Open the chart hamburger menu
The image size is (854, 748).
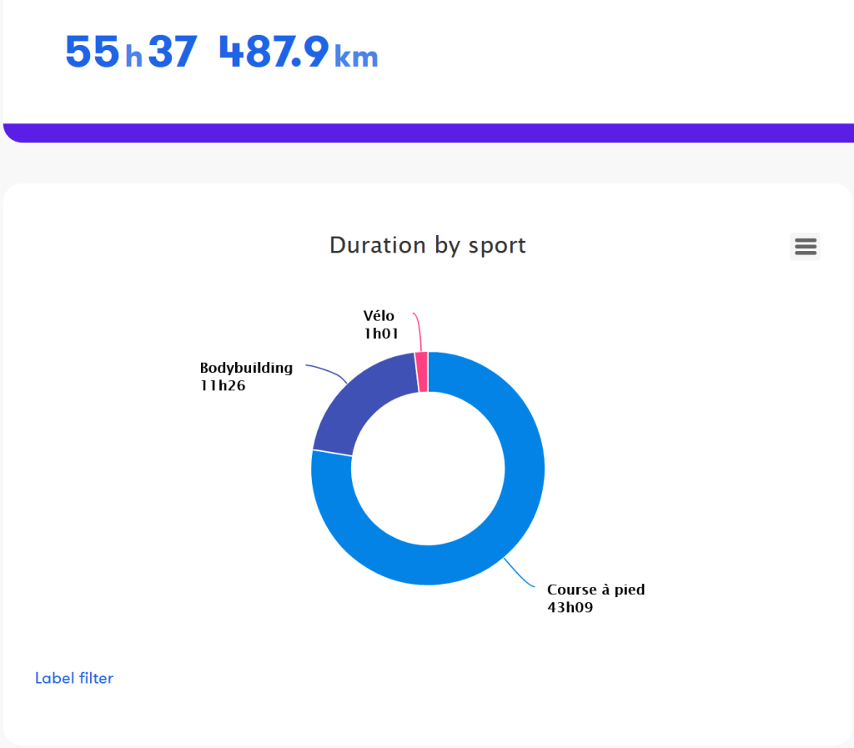click(805, 247)
